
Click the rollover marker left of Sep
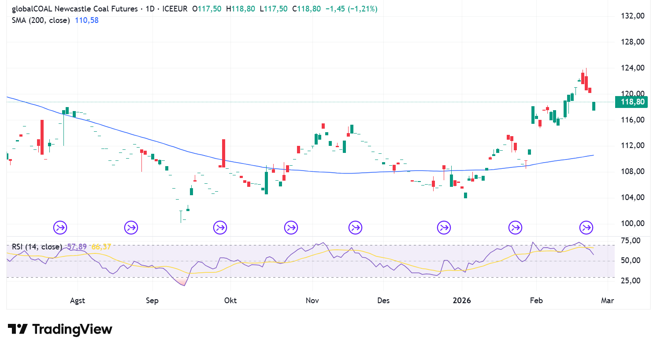click(131, 228)
